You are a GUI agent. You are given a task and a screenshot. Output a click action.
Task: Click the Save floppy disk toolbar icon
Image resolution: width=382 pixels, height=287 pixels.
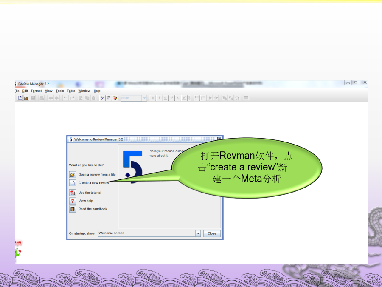coord(33,98)
